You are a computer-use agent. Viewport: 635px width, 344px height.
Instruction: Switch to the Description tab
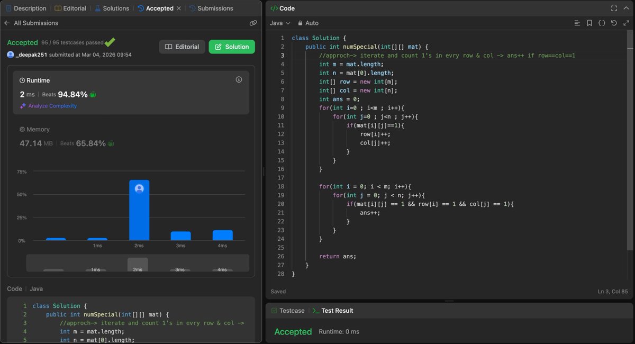coord(26,8)
